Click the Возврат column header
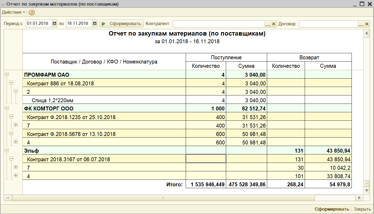374x214 pixels. [x=309, y=57]
